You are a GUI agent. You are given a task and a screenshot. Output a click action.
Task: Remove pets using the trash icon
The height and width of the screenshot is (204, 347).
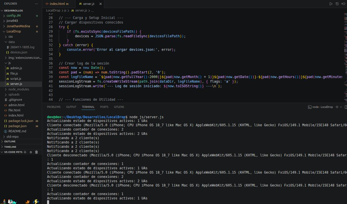(36, 152)
